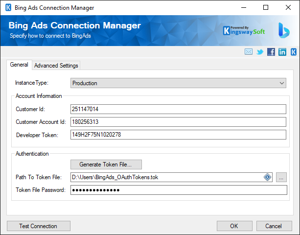Maximize the Connection Manager window
The height and width of the screenshot is (235, 300).
(266, 8)
